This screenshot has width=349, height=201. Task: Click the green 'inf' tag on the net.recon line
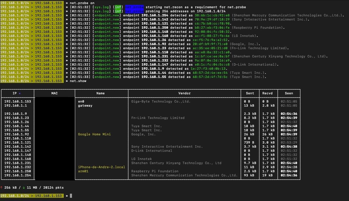[x=118, y=7]
